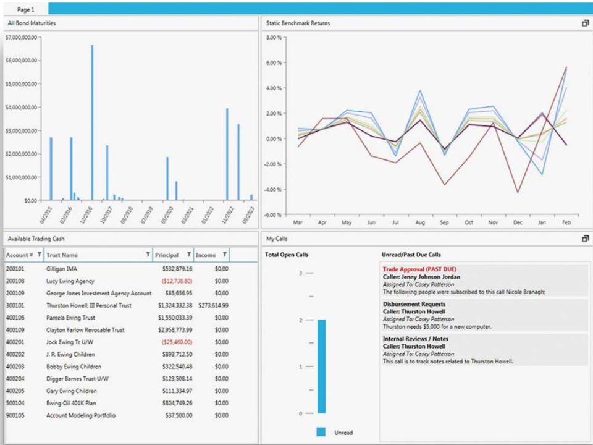Image resolution: width=593 pixels, height=445 pixels.
Task: Open the Account # column filter
Action: click(x=40, y=255)
